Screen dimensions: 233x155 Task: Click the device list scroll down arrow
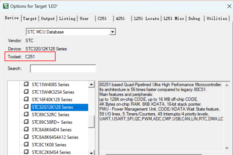pos(91,153)
